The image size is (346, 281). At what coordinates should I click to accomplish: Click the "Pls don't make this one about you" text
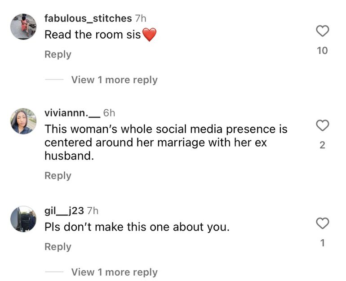[x=137, y=227]
